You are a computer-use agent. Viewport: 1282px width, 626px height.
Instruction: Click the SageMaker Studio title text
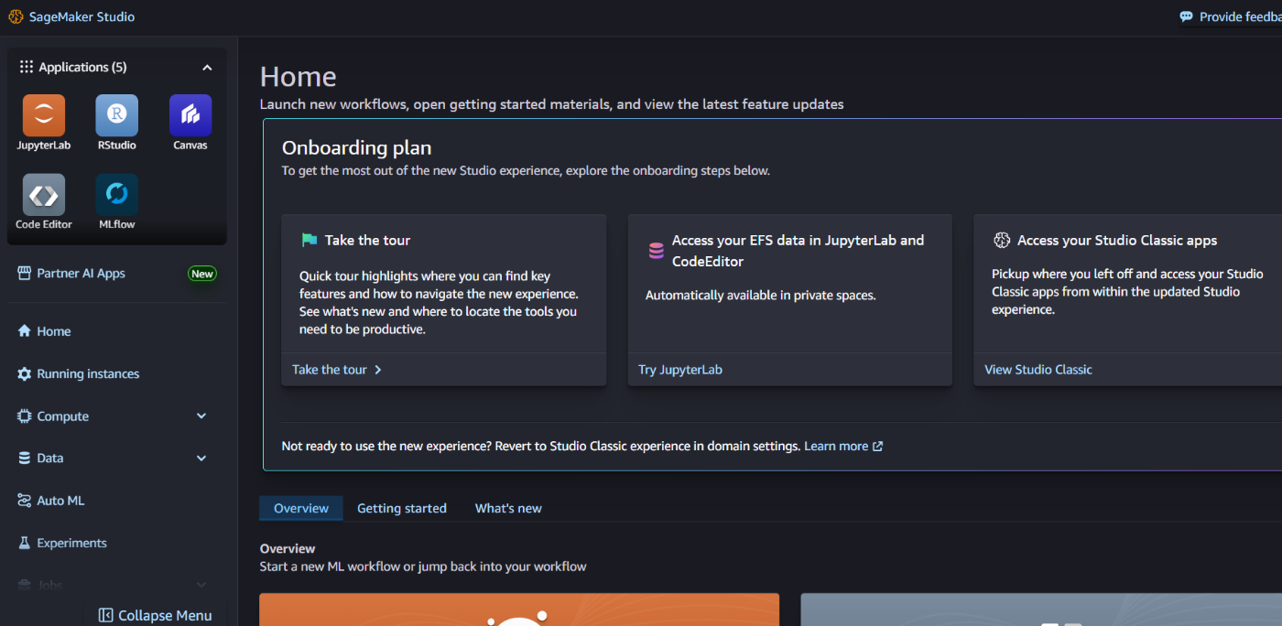coord(81,16)
